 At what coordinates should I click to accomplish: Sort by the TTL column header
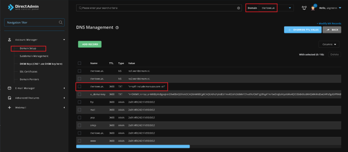111,63
